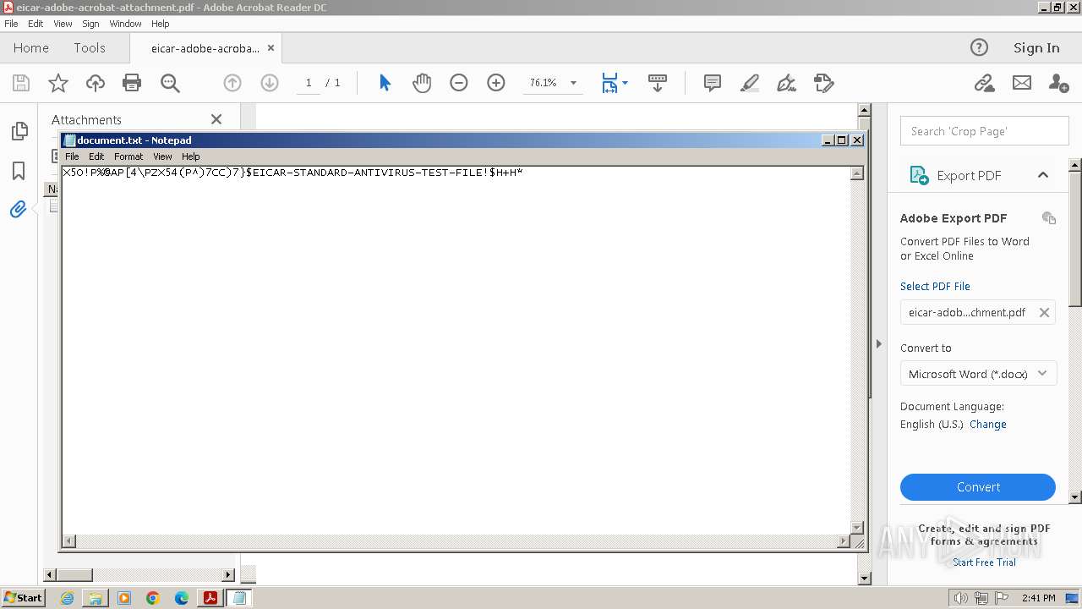The height and width of the screenshot is (609, 1082).
Task: Open Acrobat's Help menu
Action: [x=161, y=24]
